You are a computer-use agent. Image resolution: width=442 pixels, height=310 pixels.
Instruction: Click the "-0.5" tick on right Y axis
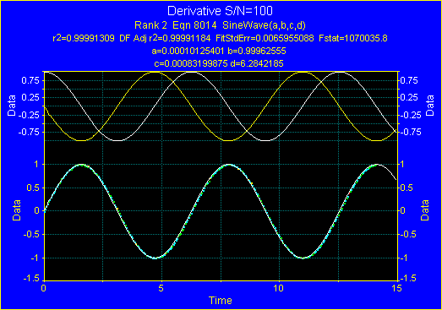408,235
